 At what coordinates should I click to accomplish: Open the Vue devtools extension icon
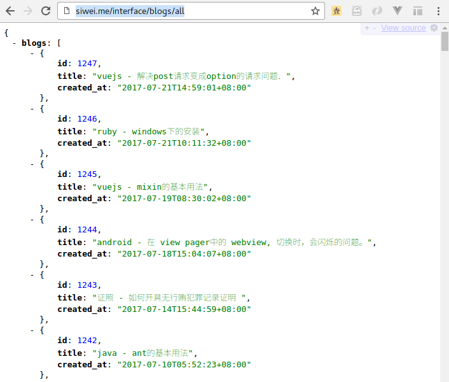[x=397, y=11]
